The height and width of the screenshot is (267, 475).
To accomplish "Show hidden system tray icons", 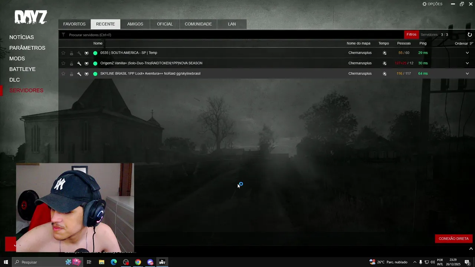I will click(x=415, y=262).
